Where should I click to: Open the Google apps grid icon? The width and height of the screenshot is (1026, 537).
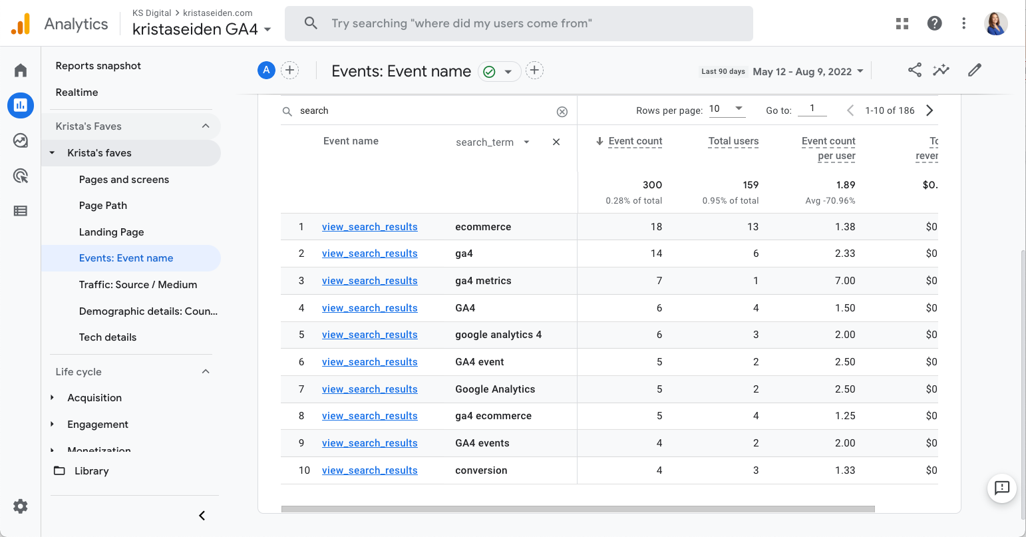tap(902, 24)
